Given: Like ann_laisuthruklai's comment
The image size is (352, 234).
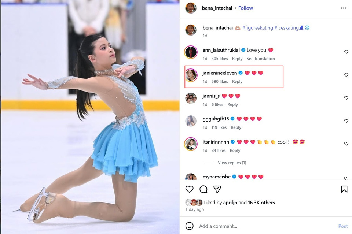Looking at the screenshot, I should [346, 52].
